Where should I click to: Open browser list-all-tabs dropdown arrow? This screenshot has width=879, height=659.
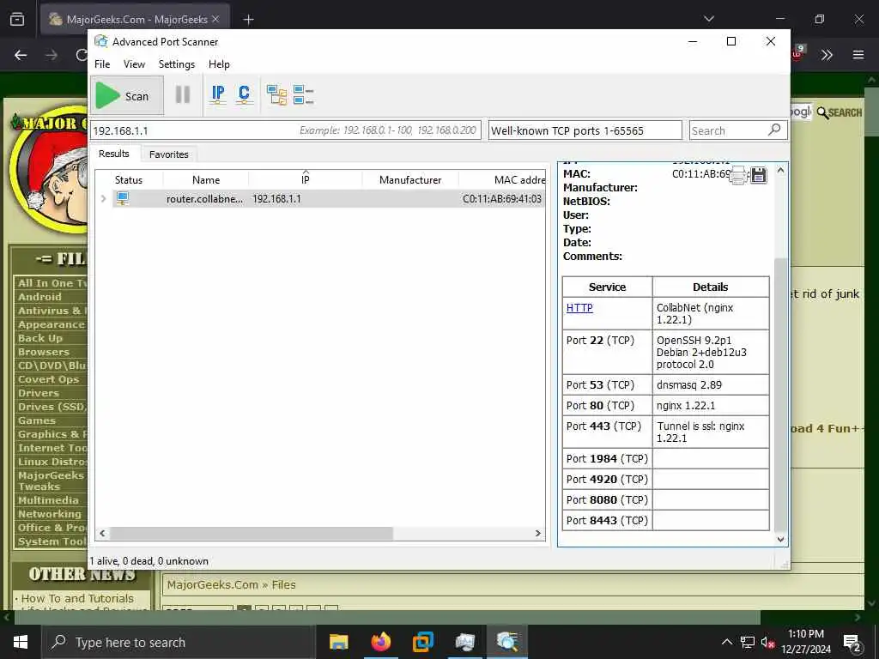click(x=709, y=19)
